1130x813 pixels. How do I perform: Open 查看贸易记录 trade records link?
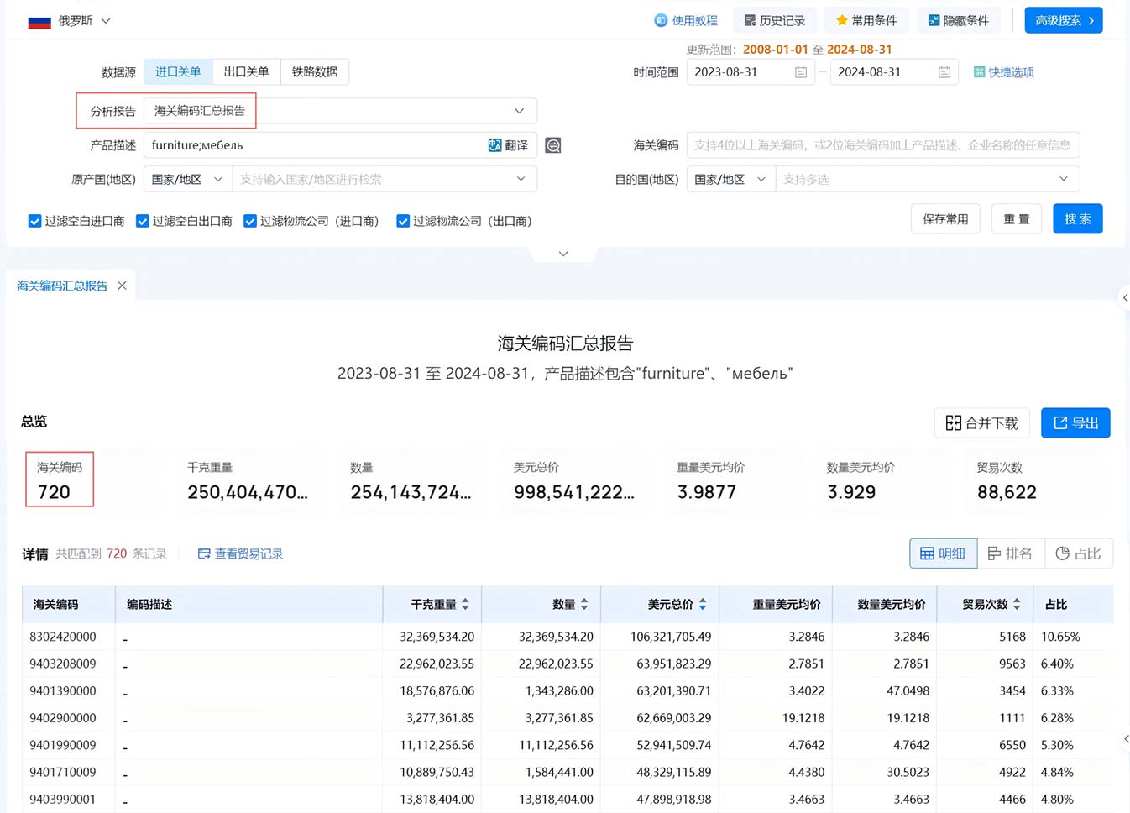(x=240, y=554)
